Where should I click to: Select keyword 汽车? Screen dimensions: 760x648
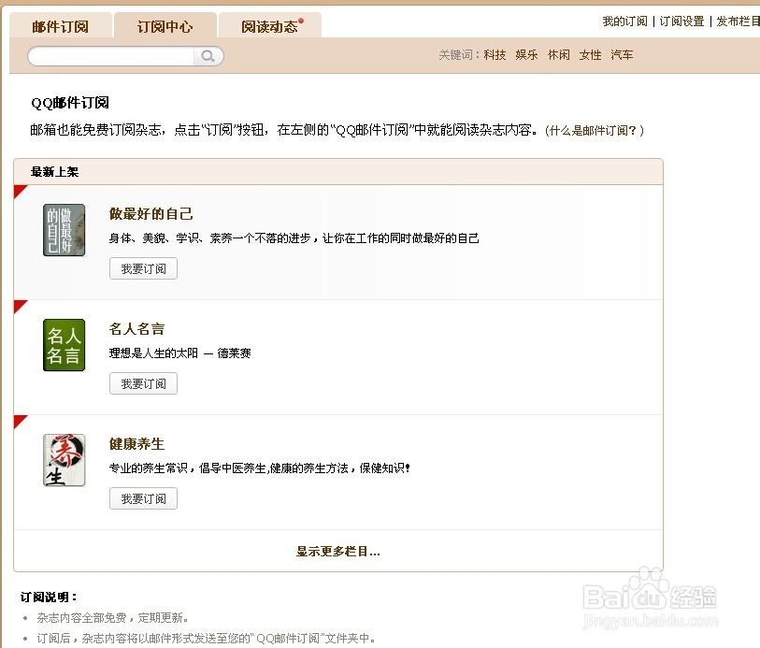pos(623,55)
